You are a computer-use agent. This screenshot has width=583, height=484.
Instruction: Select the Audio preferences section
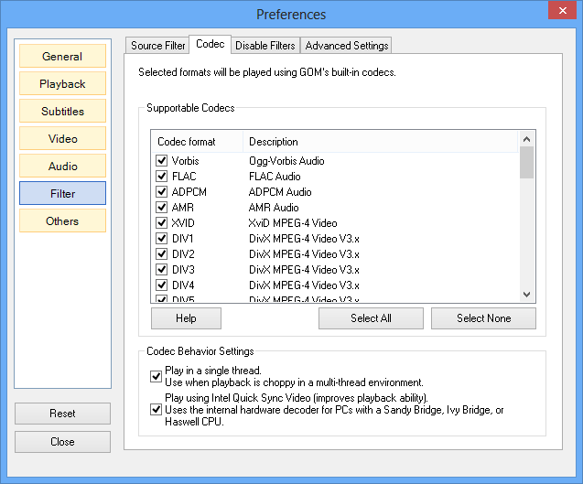(62, 167)
